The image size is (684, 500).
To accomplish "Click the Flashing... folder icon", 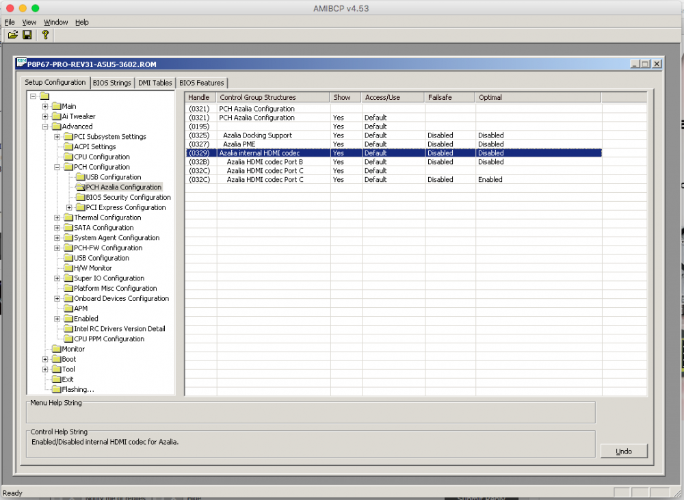I will tap(57, 389).
